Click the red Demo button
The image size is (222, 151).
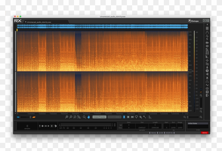coord(204,132)
